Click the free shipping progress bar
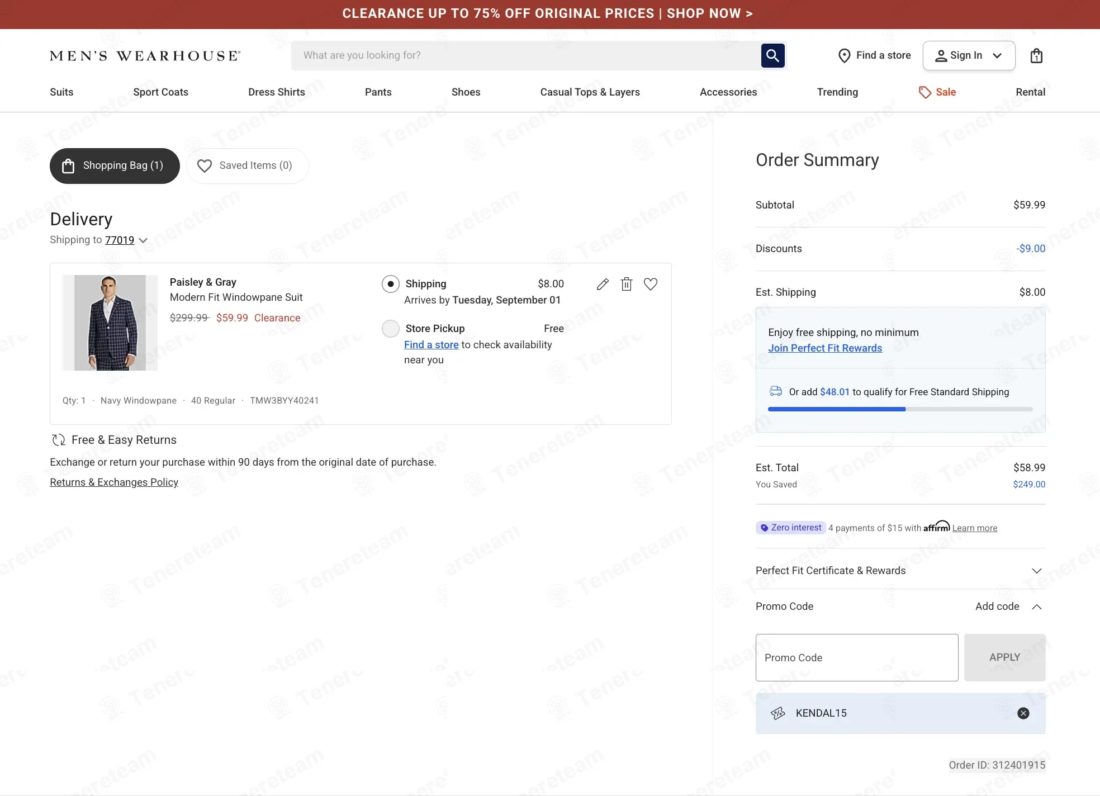 (900, 409)
